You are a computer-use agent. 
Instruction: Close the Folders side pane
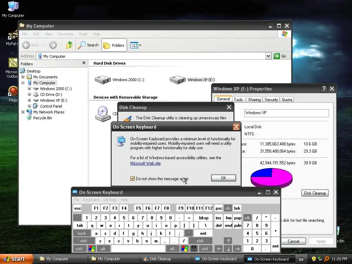pos(84,63)
